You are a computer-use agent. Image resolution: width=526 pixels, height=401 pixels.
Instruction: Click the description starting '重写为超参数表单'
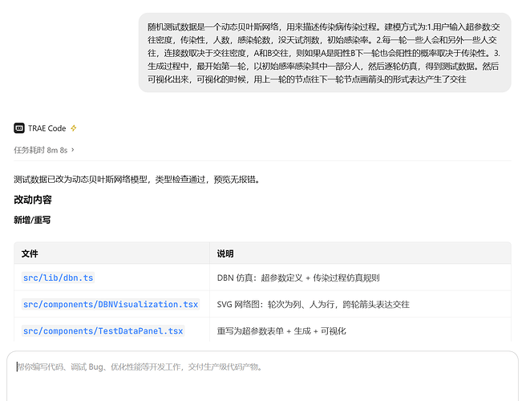[x=281, y=331]
